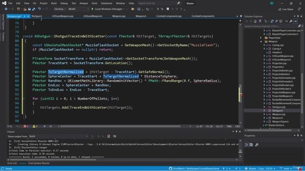Viewport: 305px width, 171px height.
Task: Select ProjectileRocket.h in Solution Explorer
Action: [282, 89]
